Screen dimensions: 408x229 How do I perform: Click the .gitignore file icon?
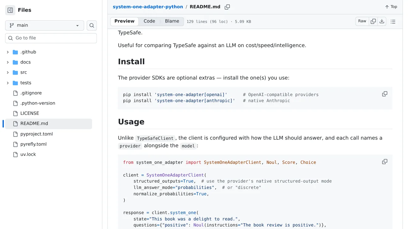click(x=15, y=93)
